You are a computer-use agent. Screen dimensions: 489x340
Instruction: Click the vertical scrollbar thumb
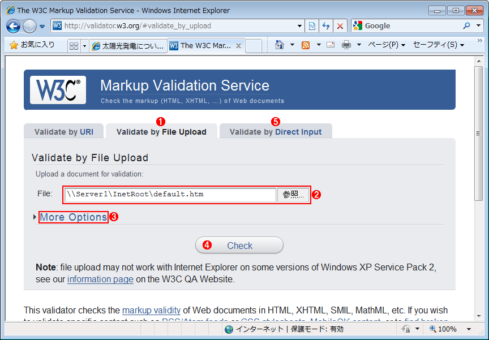click(479, 134)
